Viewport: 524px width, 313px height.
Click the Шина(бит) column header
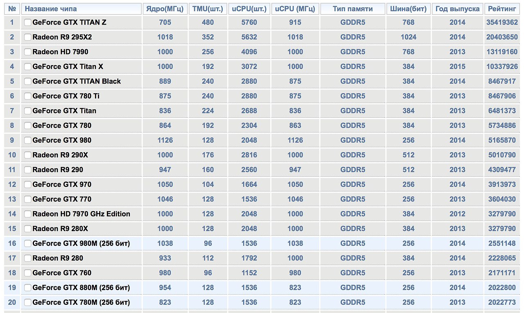pyautogui.click(x=408, y=9)
